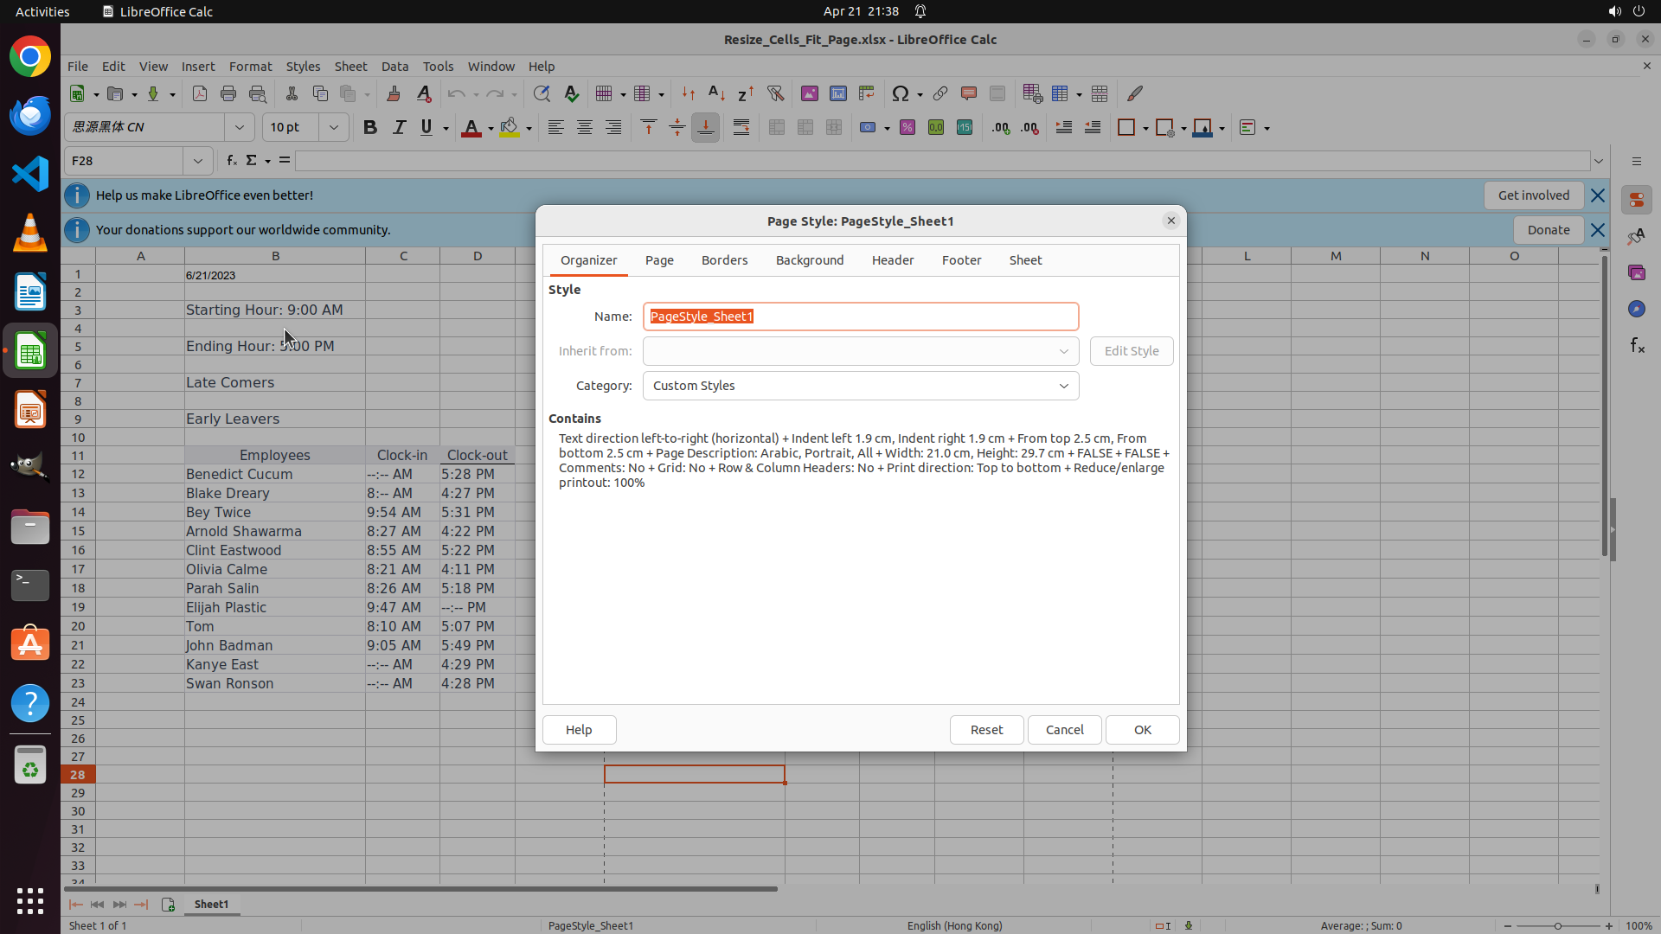
Task: Click the Insert Special Character omega icon
Action: pyautogui.click(x=901, y=93)
